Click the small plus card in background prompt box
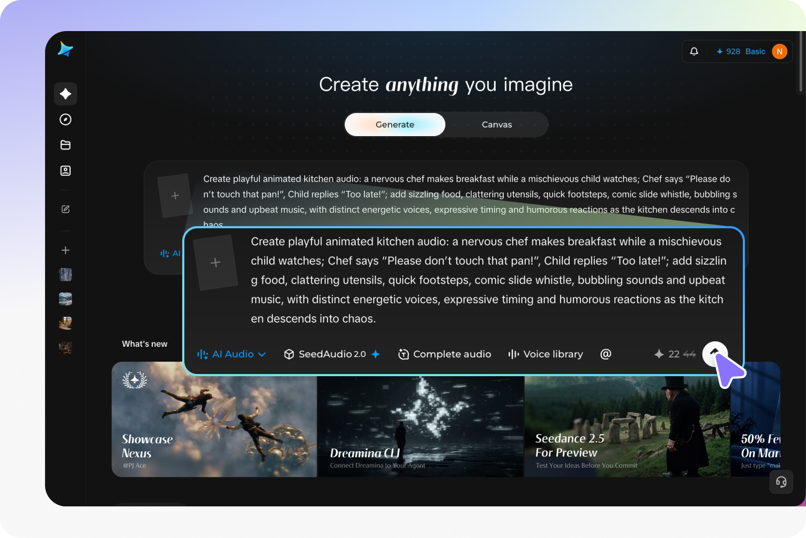 pos(175,196)
